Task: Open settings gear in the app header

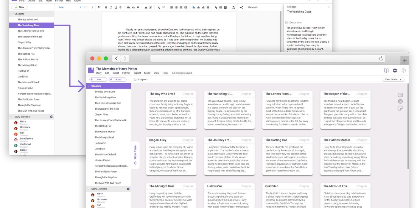Action: click(x=395, y=70)
